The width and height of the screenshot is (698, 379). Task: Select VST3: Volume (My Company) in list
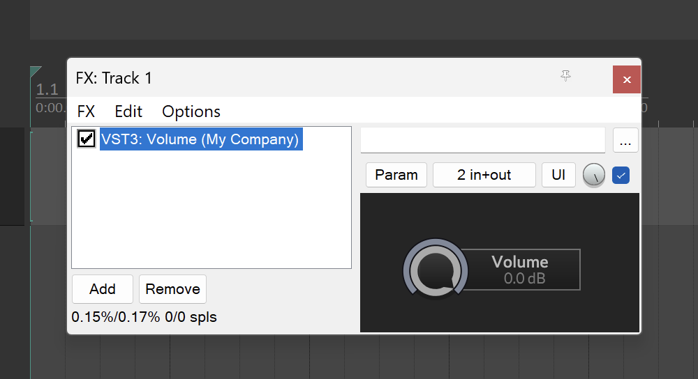click(x=200, y=139)
